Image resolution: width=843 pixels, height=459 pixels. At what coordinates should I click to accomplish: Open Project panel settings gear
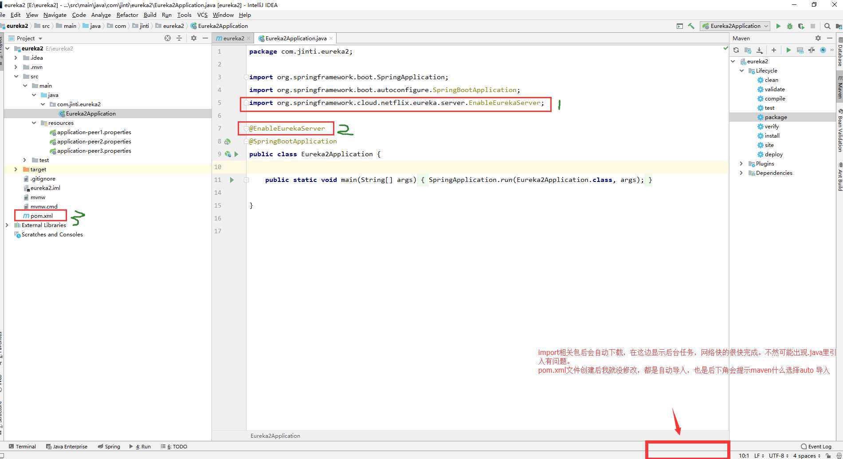[194, 38]
